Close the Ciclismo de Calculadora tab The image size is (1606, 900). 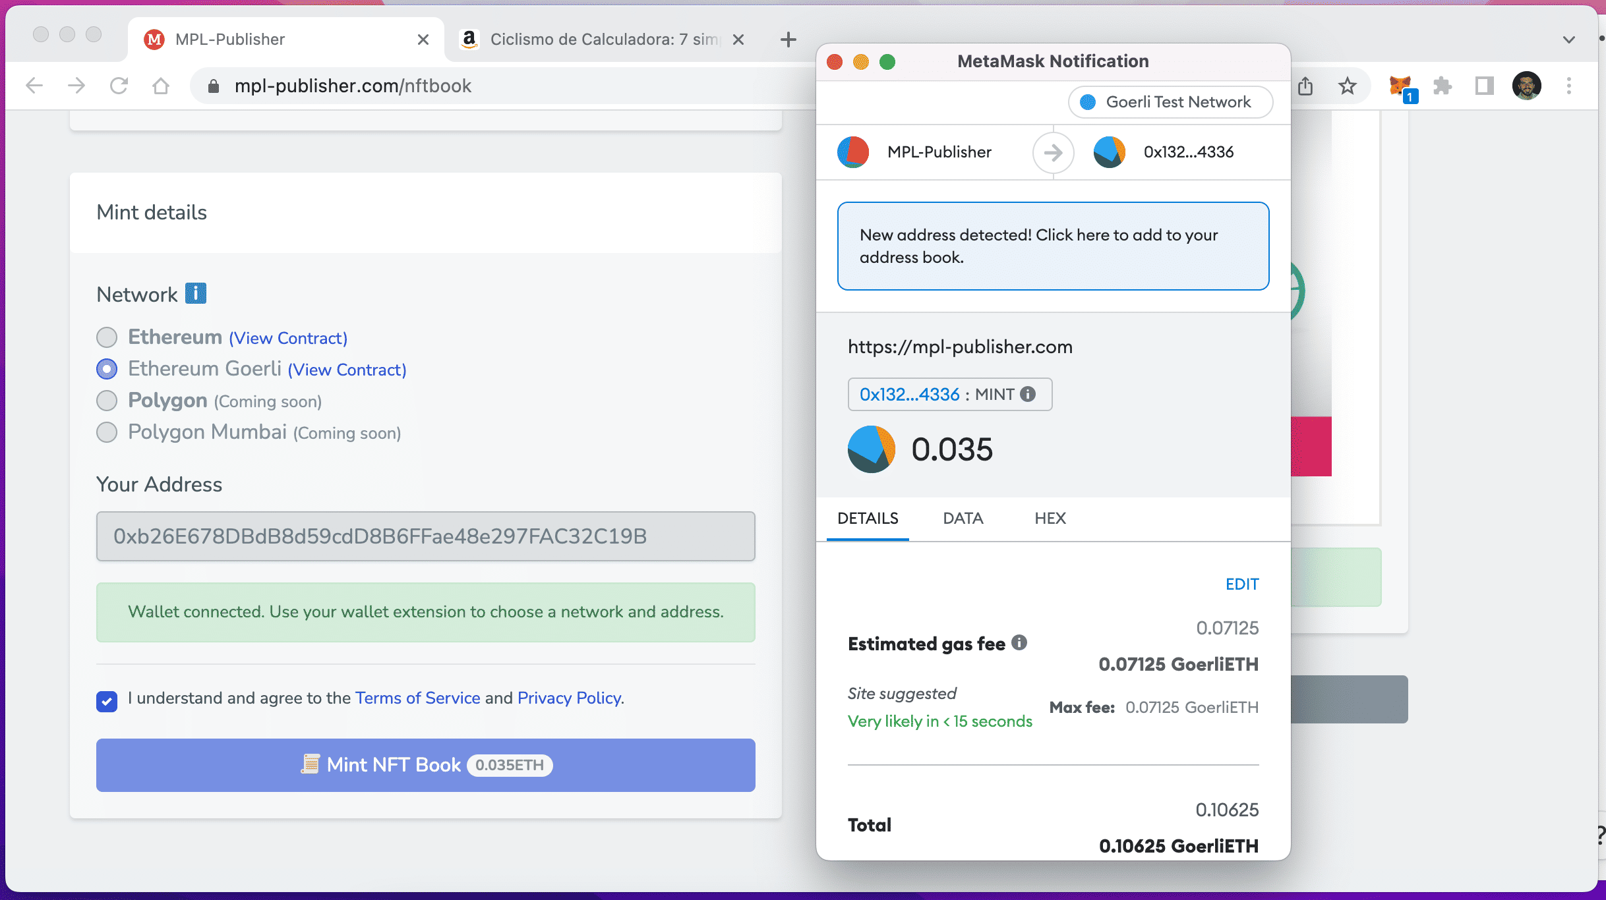tap(738, 40)
